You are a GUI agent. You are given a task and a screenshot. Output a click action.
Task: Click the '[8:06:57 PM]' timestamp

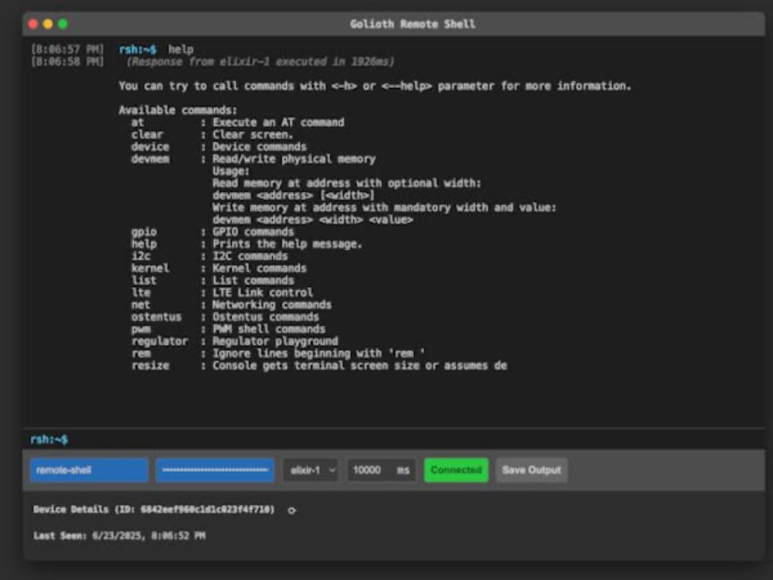pos(67,49)
